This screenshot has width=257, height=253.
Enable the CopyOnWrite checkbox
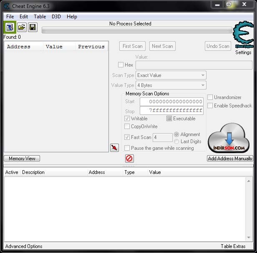[127, 126]
